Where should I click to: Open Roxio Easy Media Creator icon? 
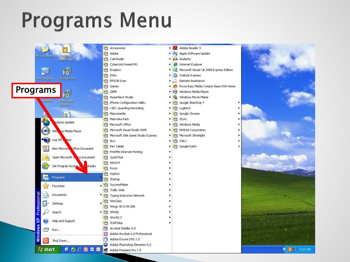175,86
